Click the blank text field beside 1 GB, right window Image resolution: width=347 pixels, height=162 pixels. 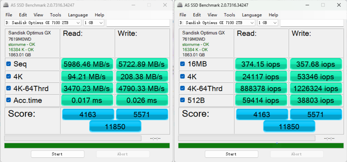[312, 23]
